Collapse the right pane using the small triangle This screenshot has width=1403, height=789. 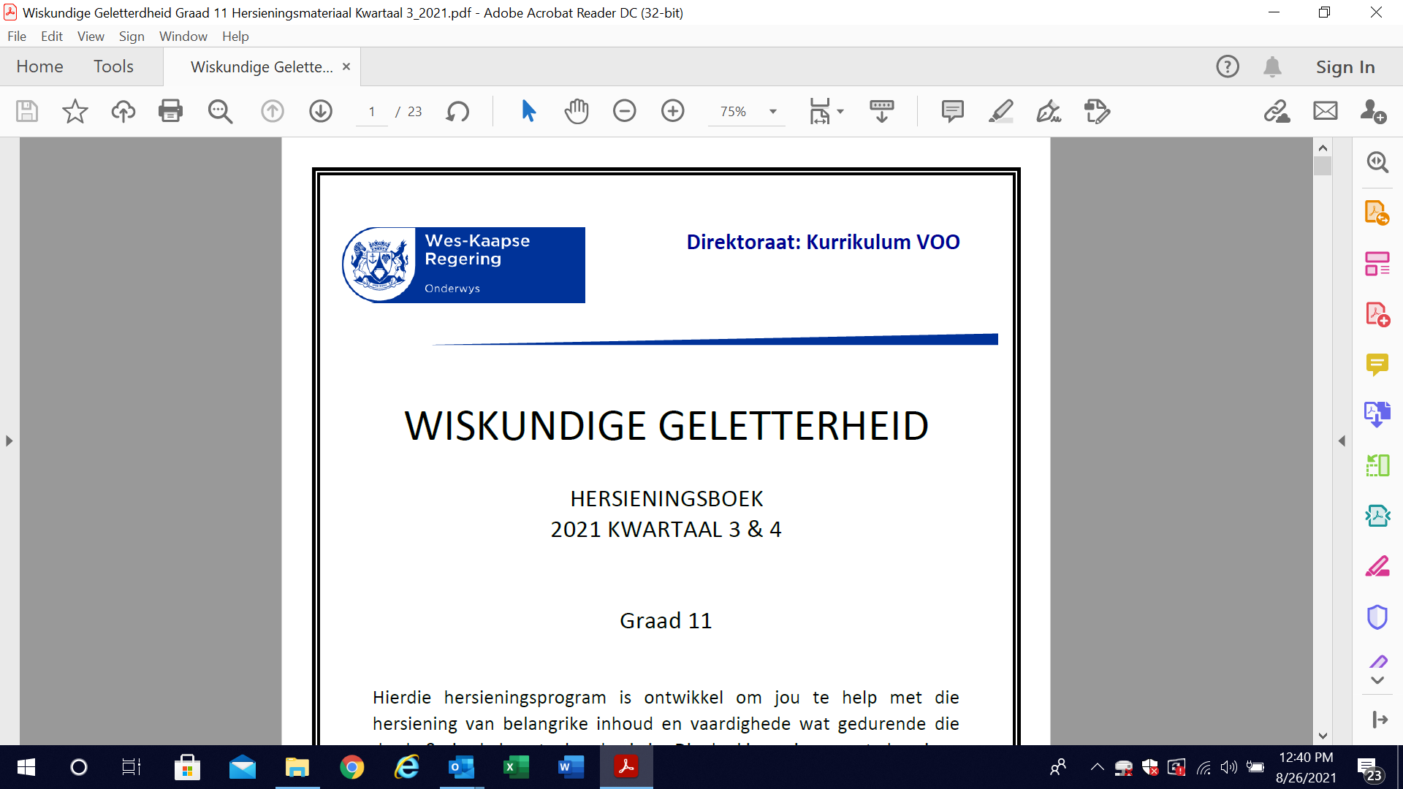[x=1342, y=441]
